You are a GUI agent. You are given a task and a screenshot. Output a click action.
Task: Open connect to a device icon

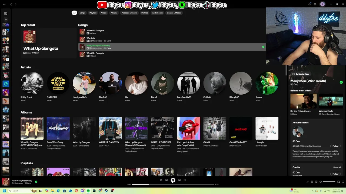coord(316,182)
